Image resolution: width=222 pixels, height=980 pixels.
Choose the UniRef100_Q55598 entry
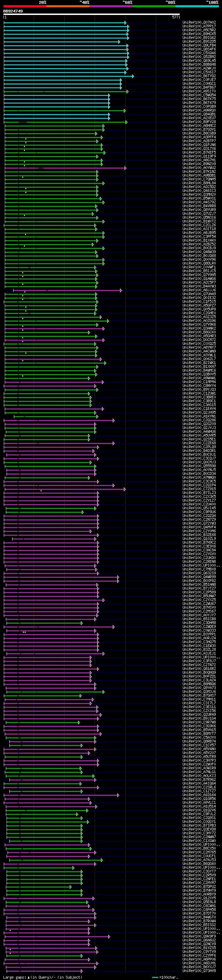[x=199, y=466]
